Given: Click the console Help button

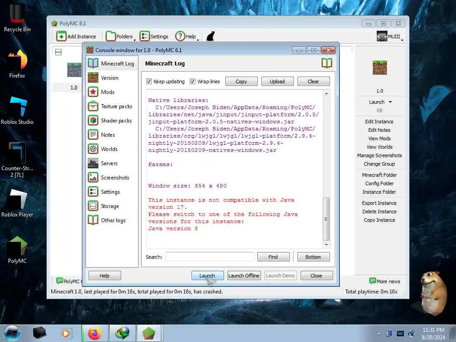Looking at the screenshot, I should 105,275.
